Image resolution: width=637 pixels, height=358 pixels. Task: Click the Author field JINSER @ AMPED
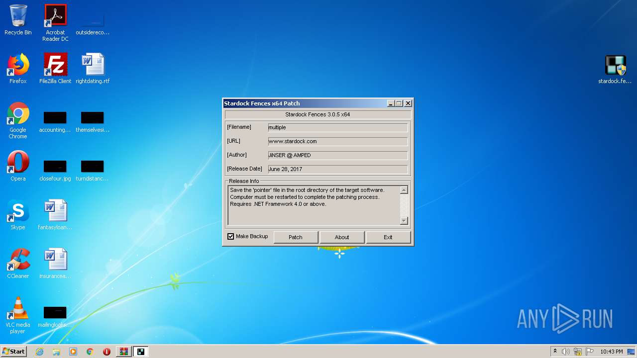tap(338, 155)
